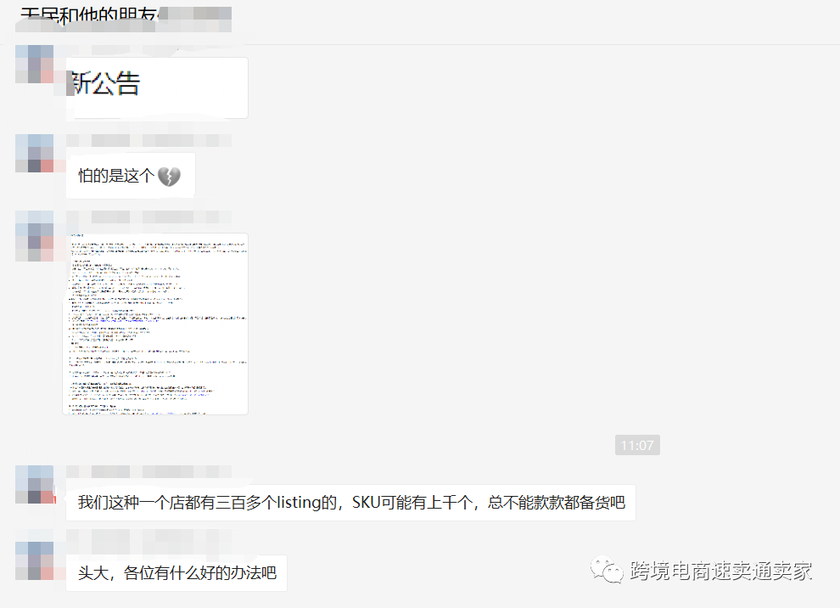Screen dimensions: 840x608
Task: Click the '新公告' message bubble
Action: point(155,87)
